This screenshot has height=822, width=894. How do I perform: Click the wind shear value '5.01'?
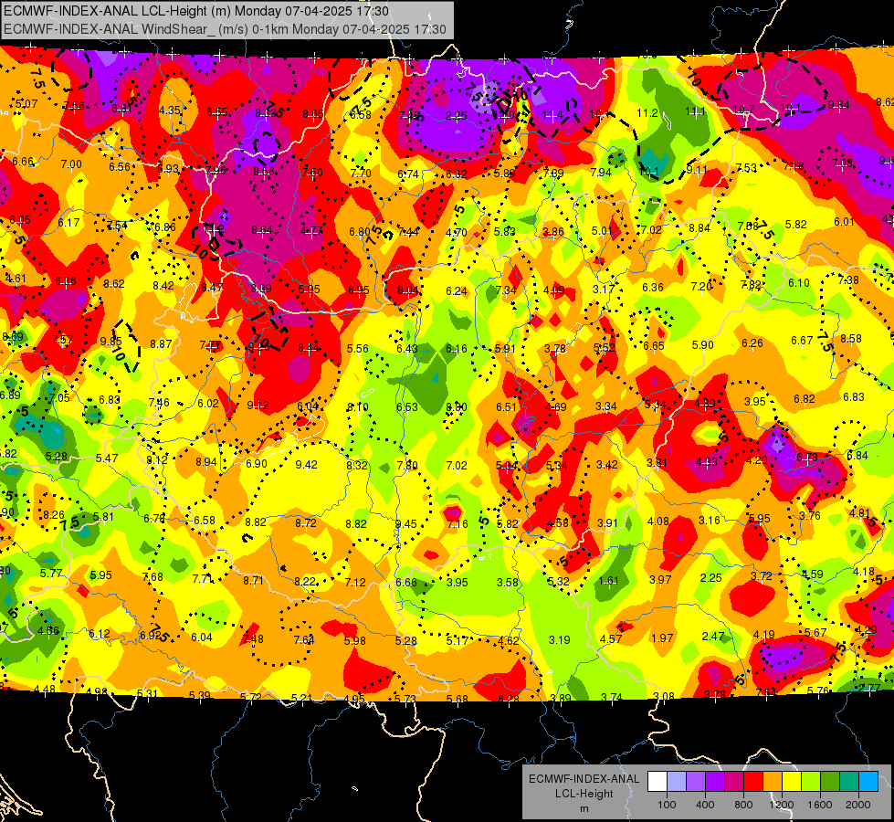602,231
